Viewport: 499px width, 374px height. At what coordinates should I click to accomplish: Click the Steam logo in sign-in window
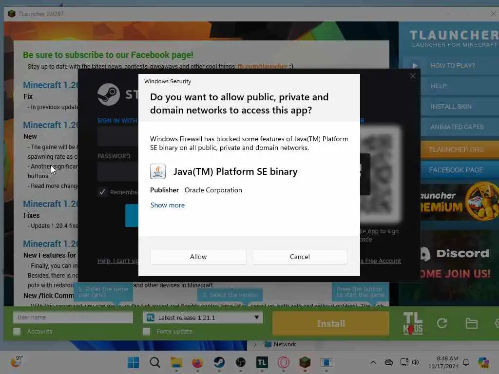(x=109, y=94)
